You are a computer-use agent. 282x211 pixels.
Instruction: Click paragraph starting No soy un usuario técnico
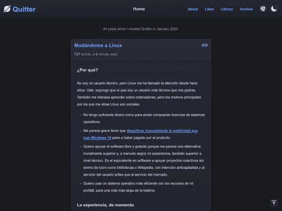click(x=139, y=94)
